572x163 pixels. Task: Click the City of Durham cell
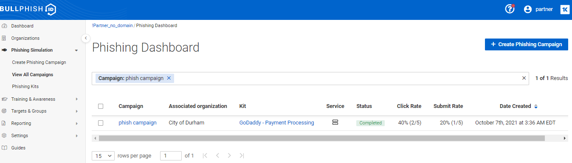pyautogui.click(x=186, y=123)
